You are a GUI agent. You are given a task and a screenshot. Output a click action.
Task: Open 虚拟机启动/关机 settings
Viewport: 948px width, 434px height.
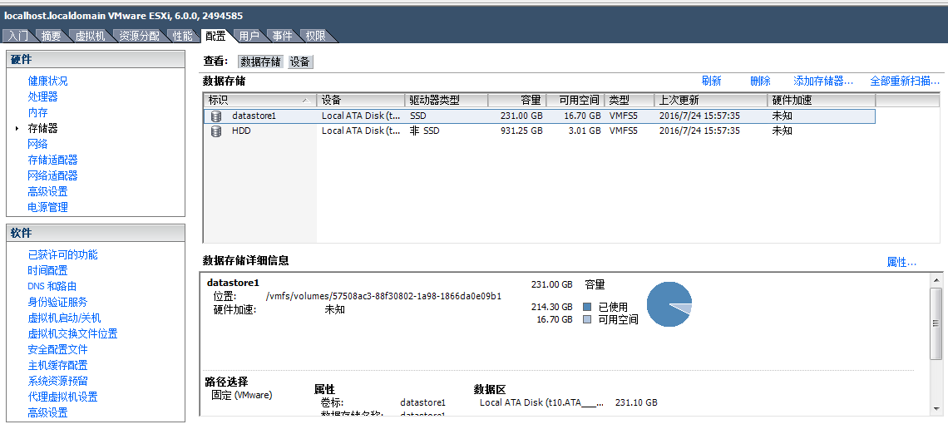(65, 318)
